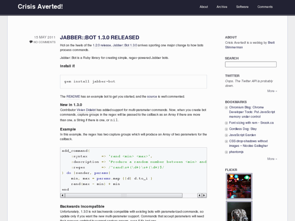Open the Comments page in the header navigation

click(x=265, y=7)
